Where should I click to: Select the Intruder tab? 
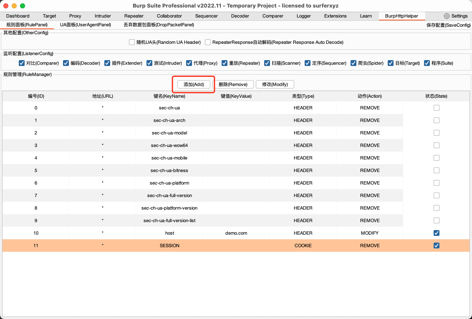tap(103, 16)
